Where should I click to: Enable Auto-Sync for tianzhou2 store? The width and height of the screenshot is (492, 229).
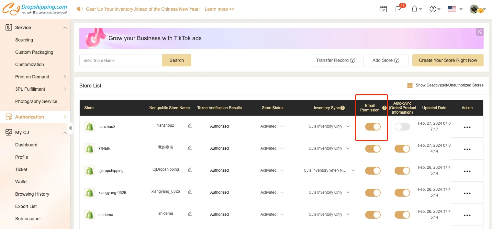pos(402,127)
